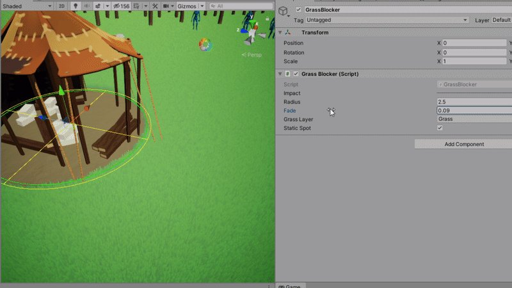
Task: Toggle Gizmos button in scene toolbar
Action: click(x=187, y=6)
